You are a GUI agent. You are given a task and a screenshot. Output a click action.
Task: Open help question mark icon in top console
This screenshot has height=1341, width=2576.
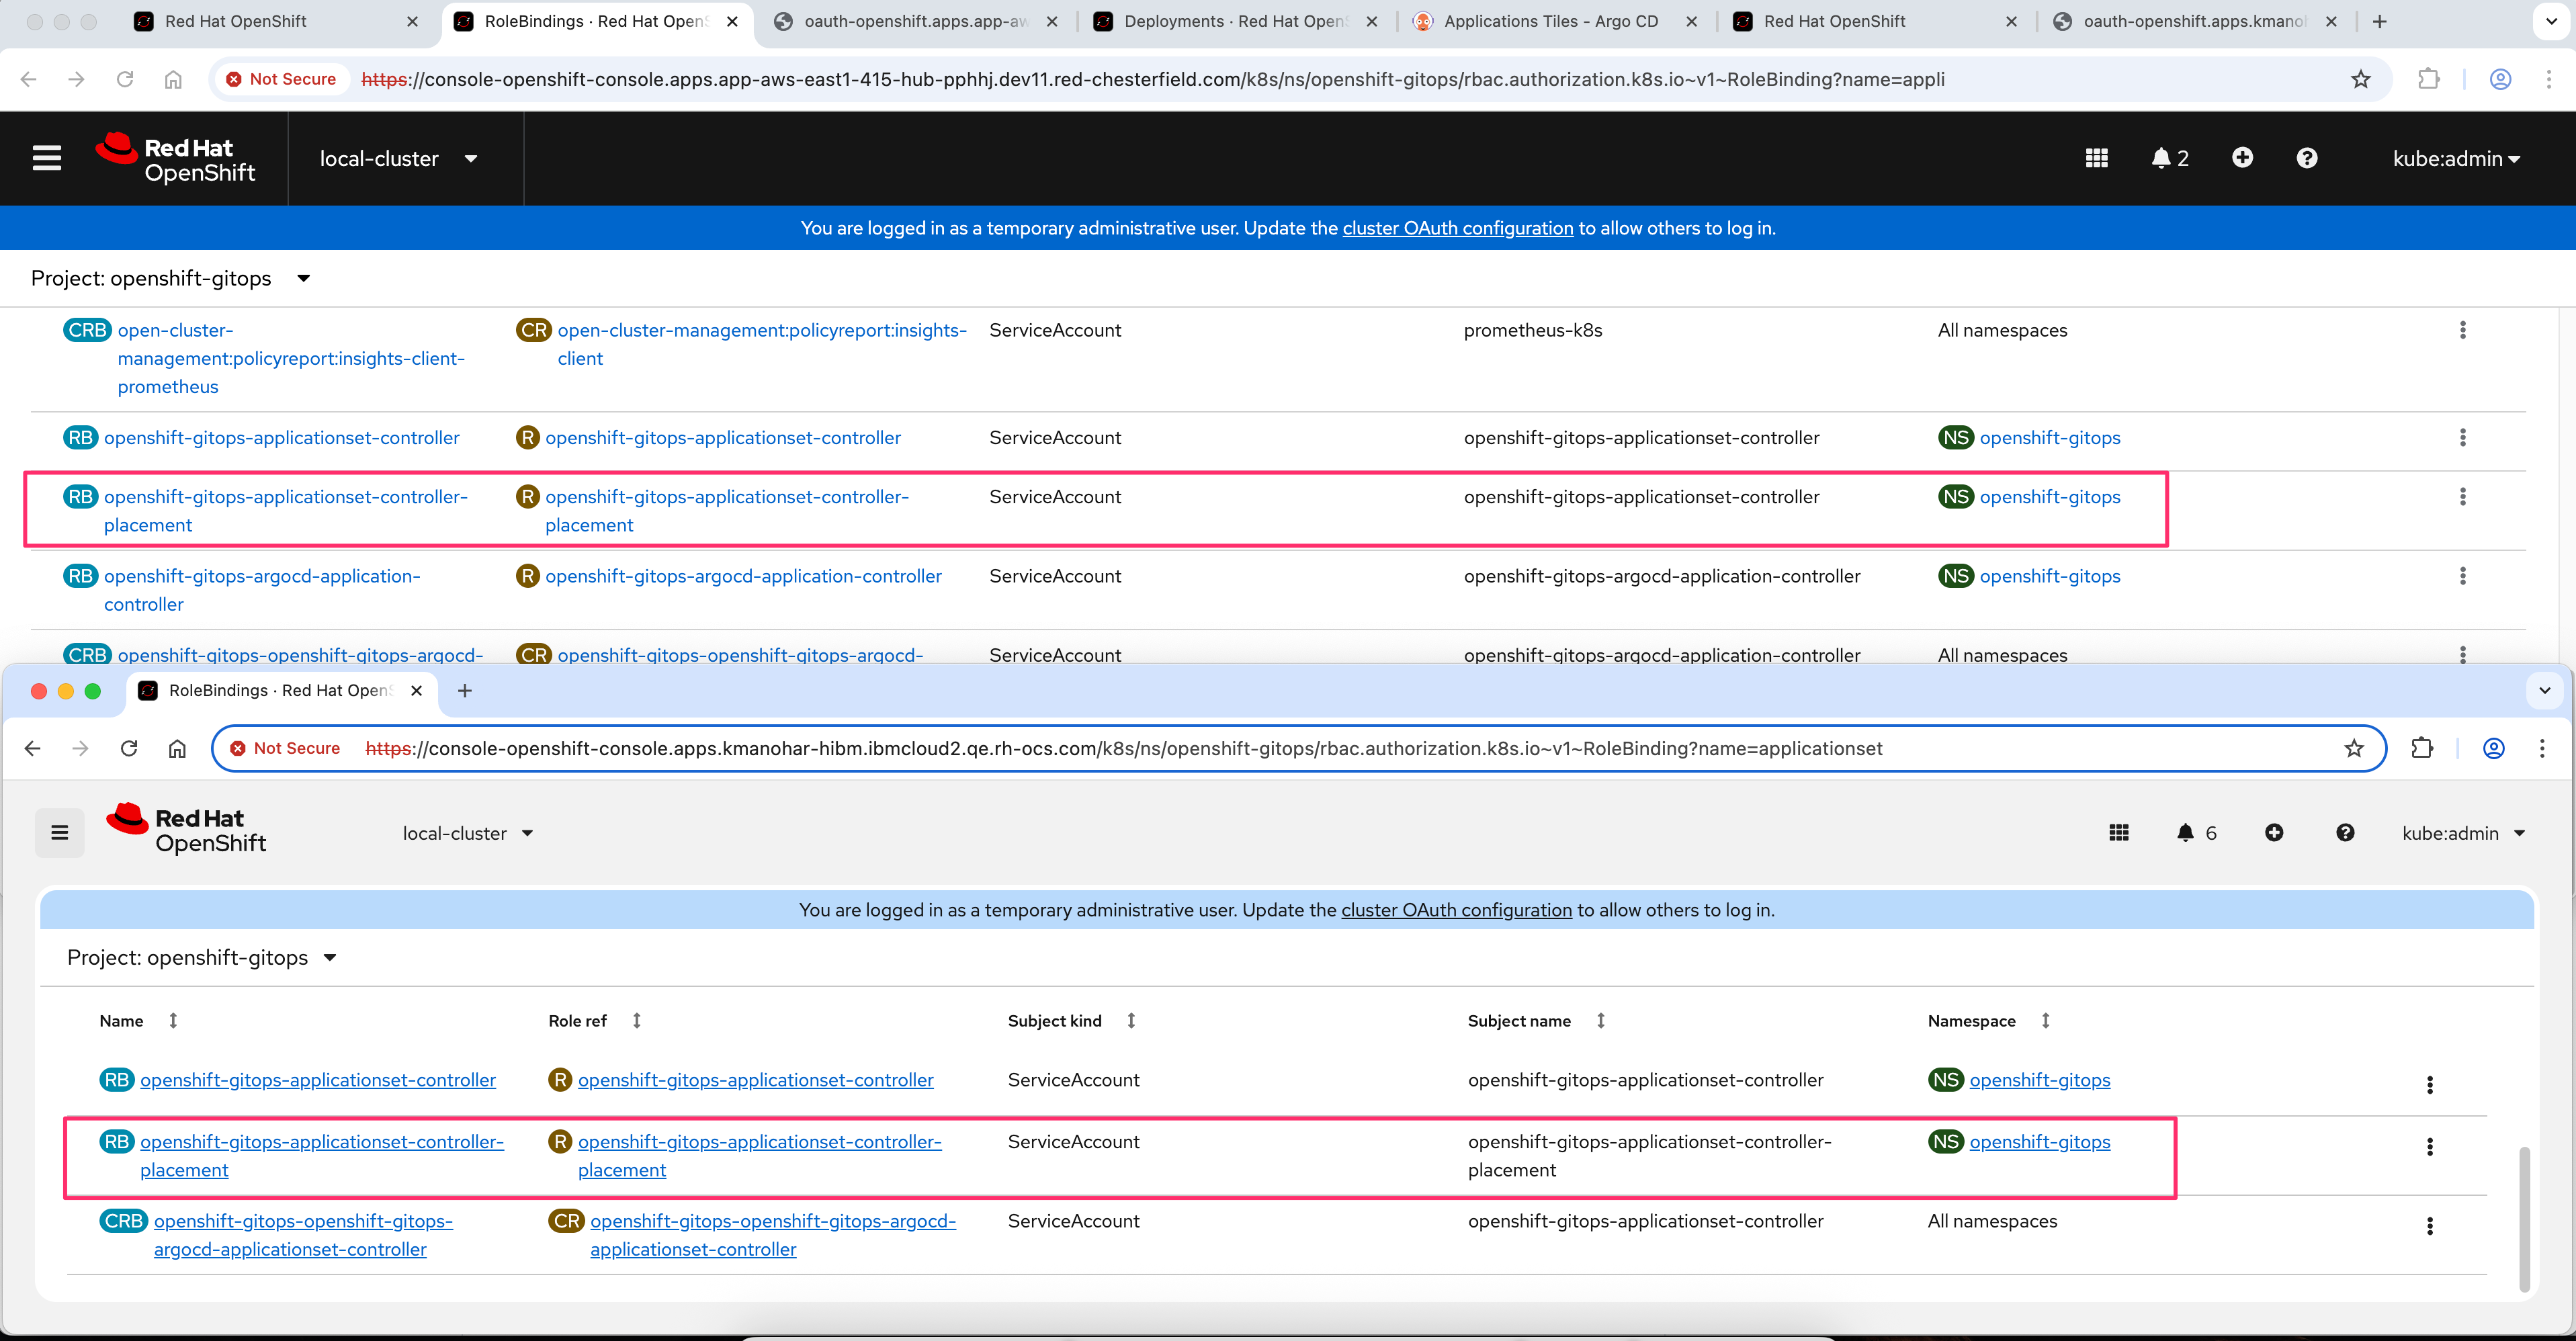pyautogui.click(x=2307, y=158)
